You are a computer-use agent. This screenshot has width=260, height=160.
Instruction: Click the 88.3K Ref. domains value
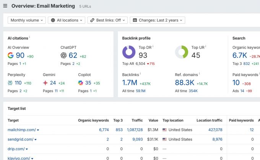[x=185, y=82]
